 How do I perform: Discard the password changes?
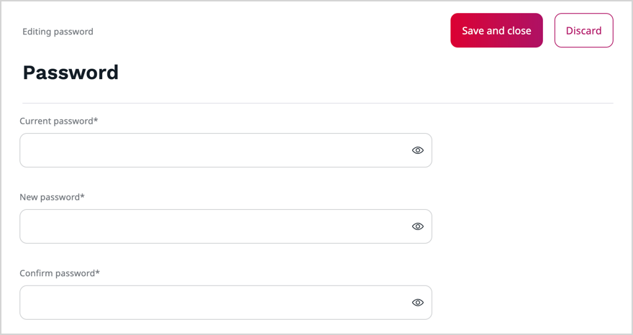(x=583, y=31)
